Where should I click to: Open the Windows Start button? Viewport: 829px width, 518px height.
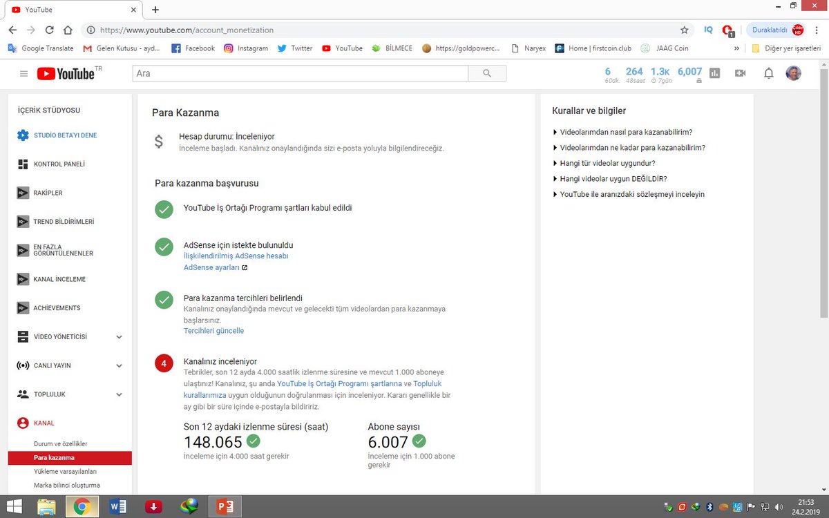(13, 506)
